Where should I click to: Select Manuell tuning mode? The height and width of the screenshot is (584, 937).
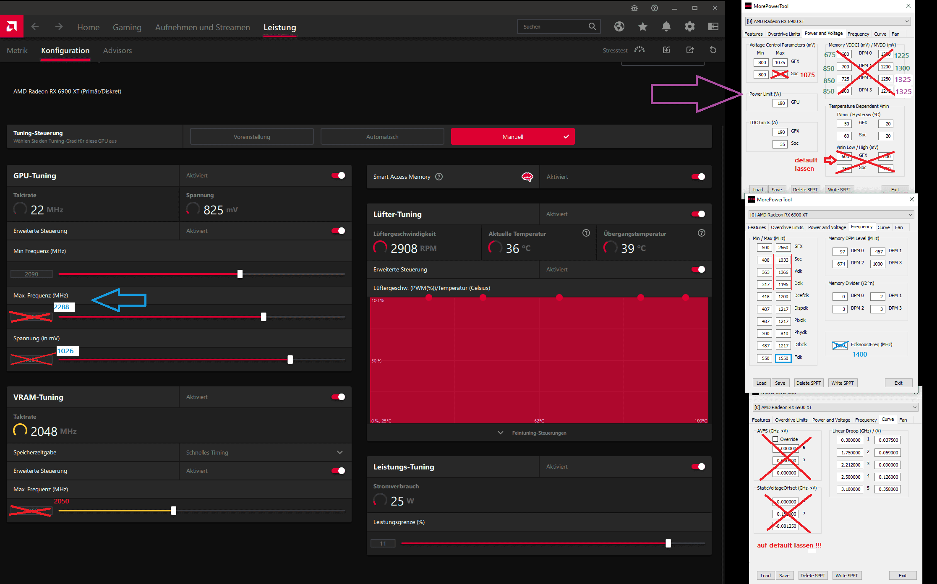click(x=513, y=137)
